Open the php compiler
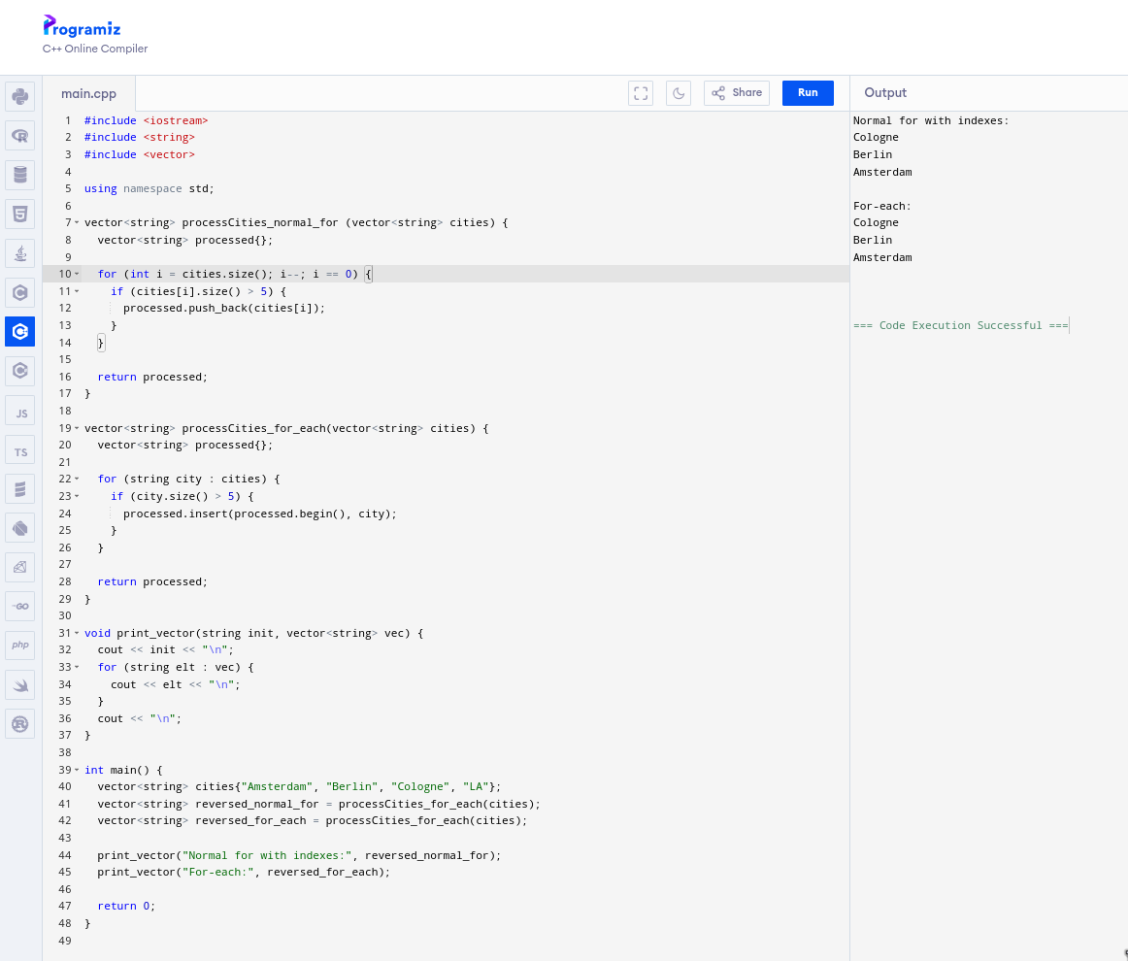The width and height of the screenshot is (1128, 961). (x=20, y=646)
